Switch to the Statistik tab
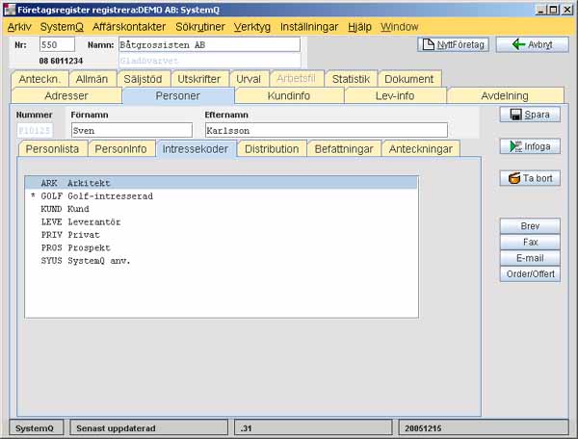The image size is (578, 439). point(351,79)
